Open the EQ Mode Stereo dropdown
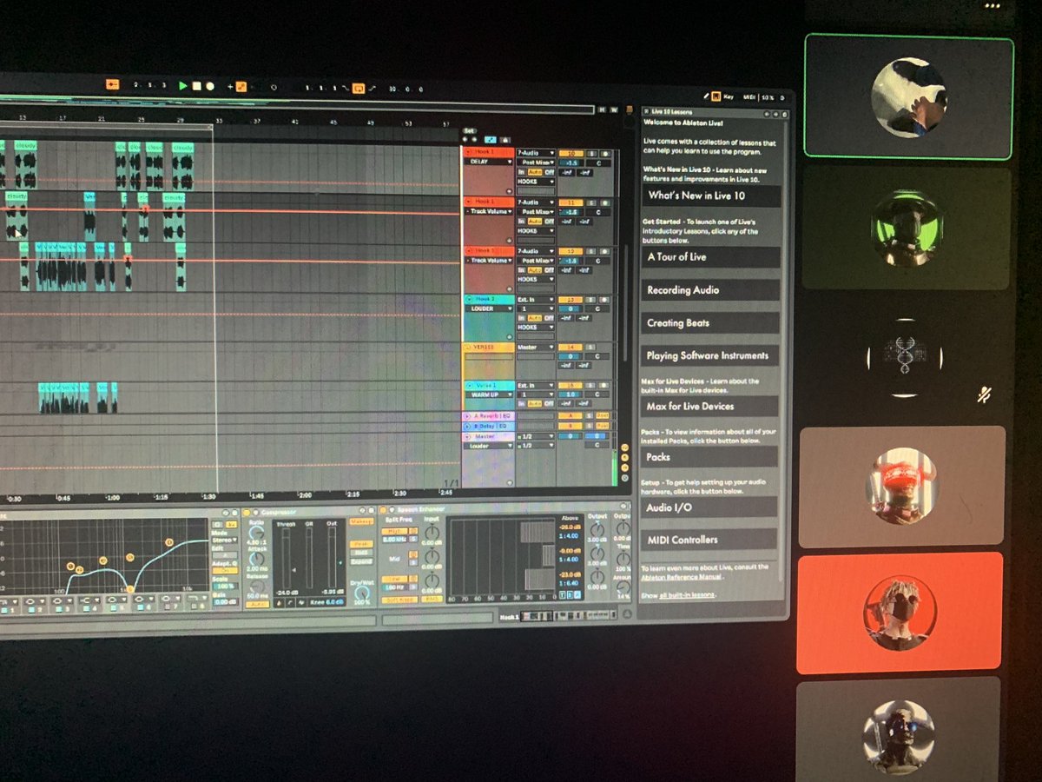 [224, 540]
